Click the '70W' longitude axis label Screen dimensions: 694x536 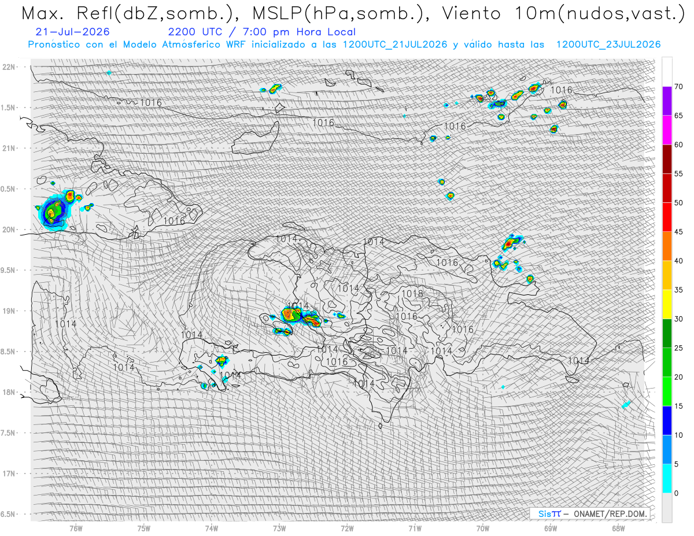(x=483, y=528)
